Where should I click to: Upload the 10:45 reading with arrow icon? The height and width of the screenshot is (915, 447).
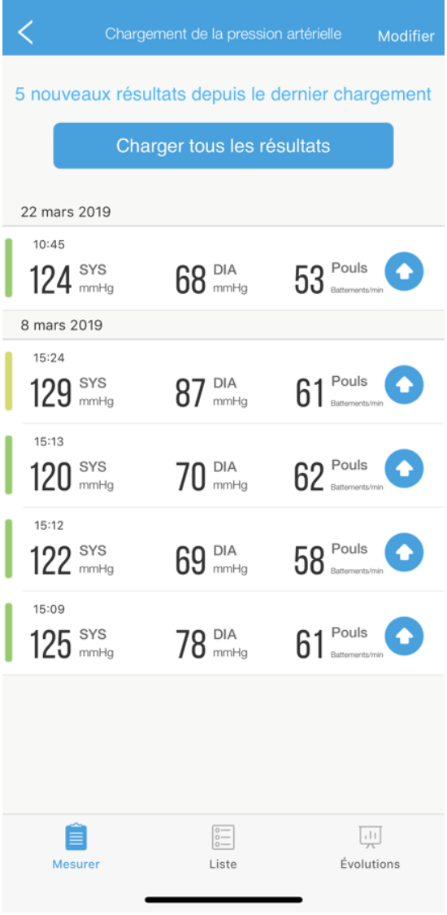point(404,271)
